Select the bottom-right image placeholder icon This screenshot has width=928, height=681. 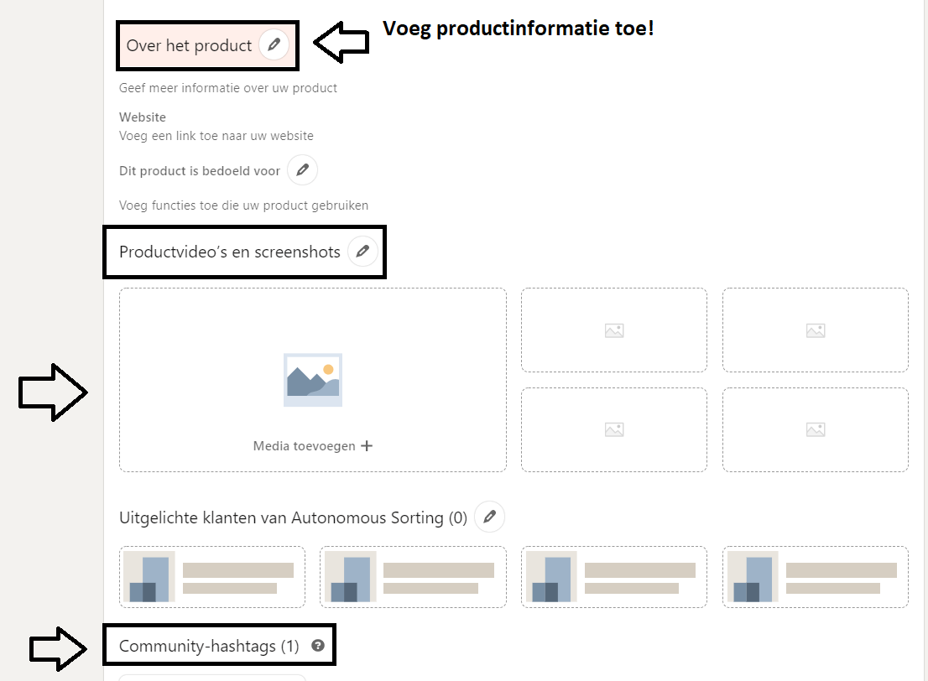tap(815, 429)
